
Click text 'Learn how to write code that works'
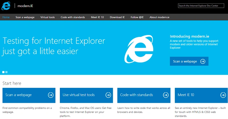click(x=144, y=110)
